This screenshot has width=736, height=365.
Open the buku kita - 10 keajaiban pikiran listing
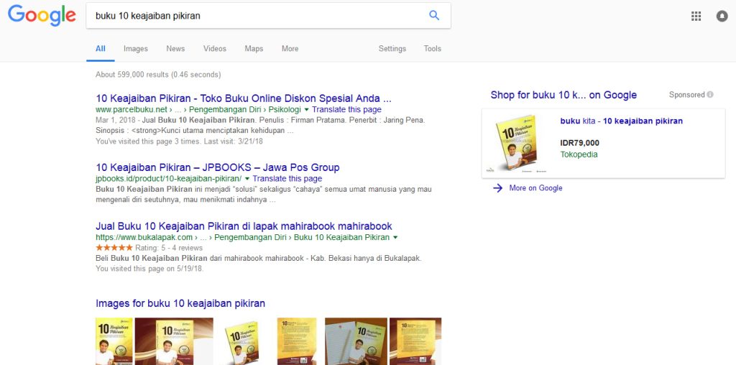tap(622, 121)
